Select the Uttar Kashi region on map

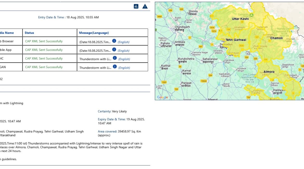pyautogui.click(x=240, y=19)
